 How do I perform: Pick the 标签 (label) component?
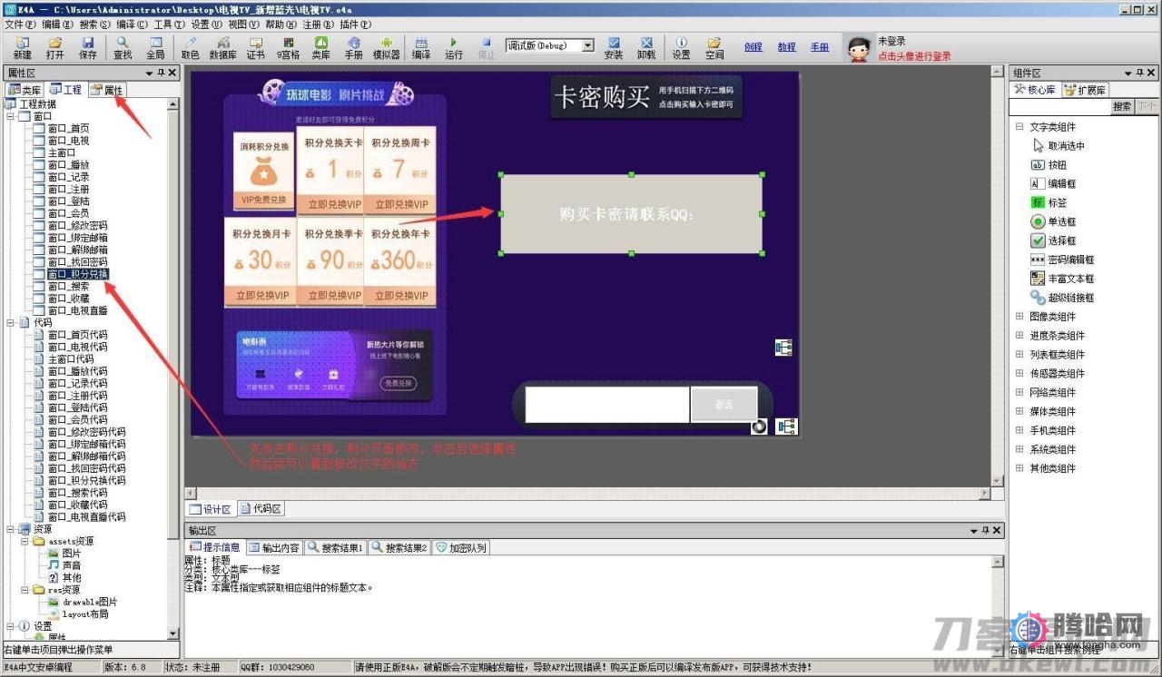1049,202
